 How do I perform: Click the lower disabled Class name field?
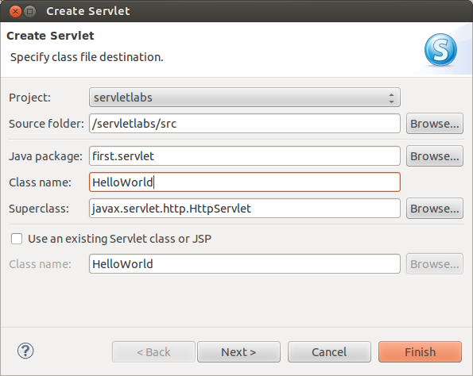coord(245,264)
